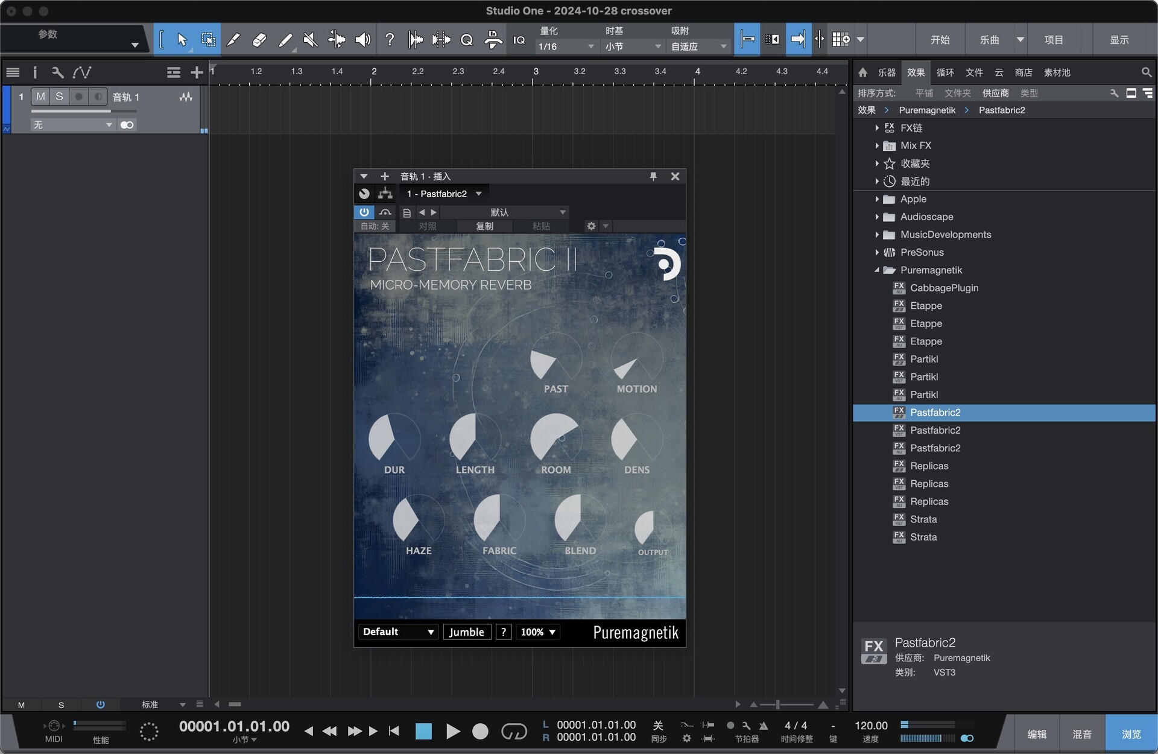The height and width of the screenshot is (754, 1158).
Task: Select the Bend tool
Action: click(x=337, y=40)
